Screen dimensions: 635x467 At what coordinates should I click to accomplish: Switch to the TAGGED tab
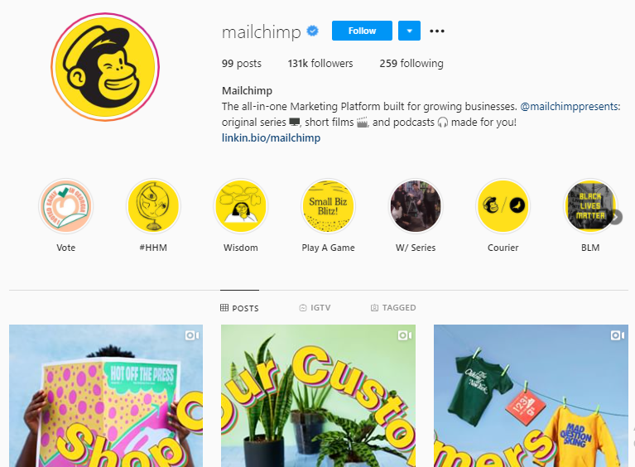(393, 308)
